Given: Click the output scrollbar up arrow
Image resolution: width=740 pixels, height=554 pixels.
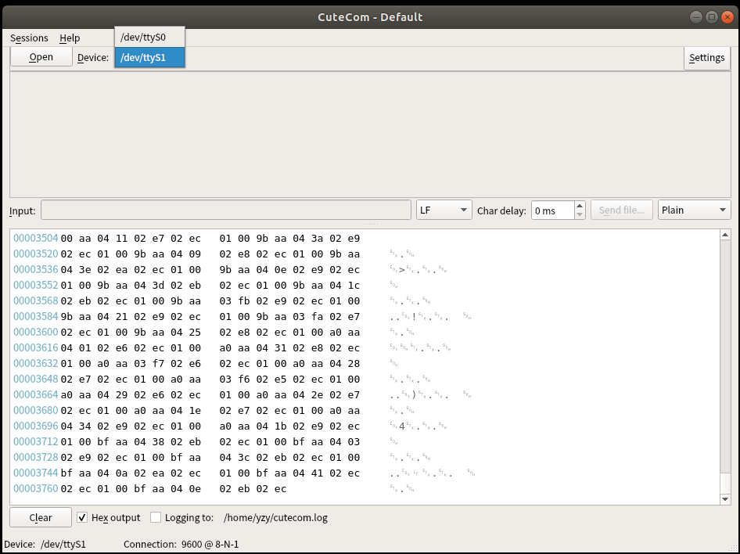Looking at the screenshot, I should (x=725, y=235).
